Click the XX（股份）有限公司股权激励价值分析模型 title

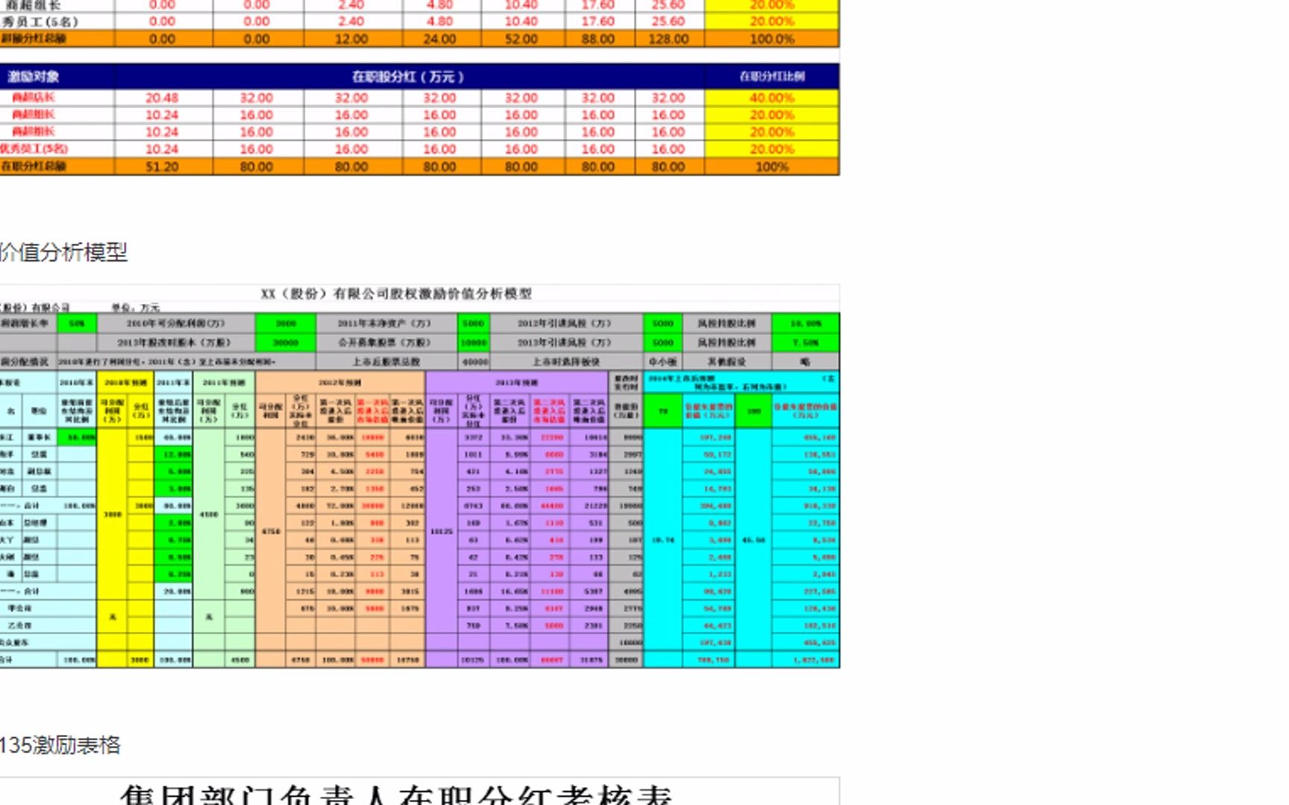pyautogui.click(x=407, y=294)
